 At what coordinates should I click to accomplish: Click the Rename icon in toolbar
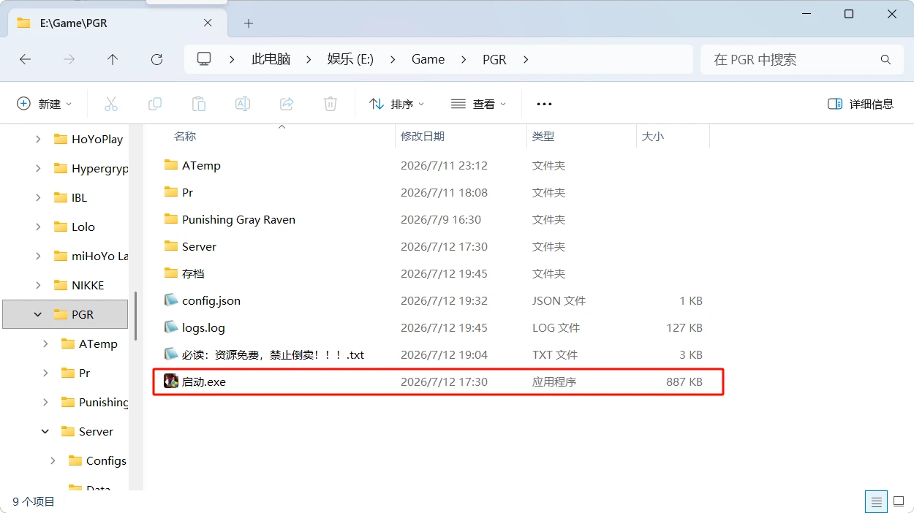(x=243, y=104)
